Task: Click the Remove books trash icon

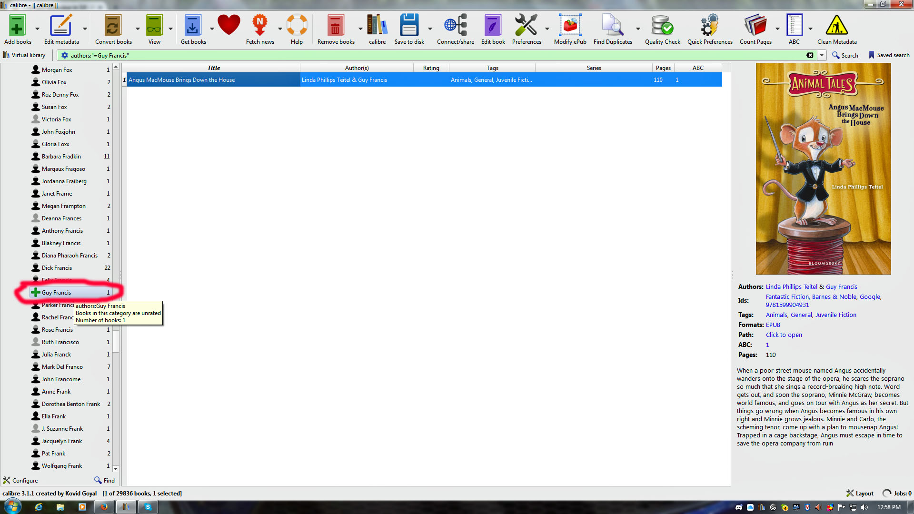Action: [x=335, y=26]
